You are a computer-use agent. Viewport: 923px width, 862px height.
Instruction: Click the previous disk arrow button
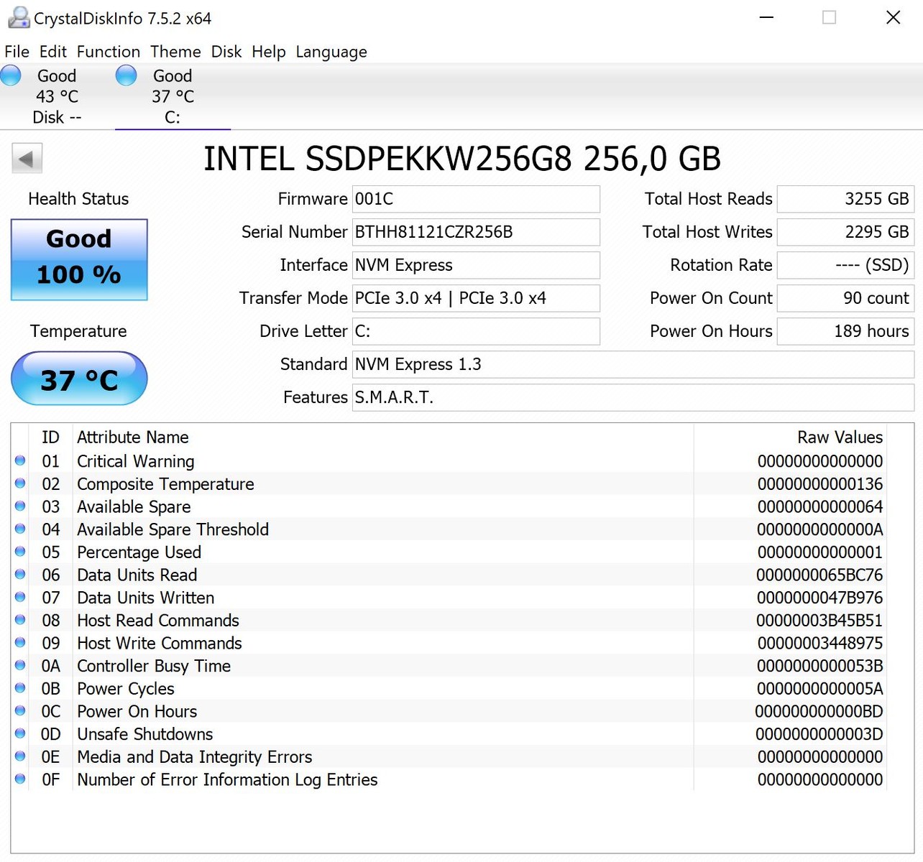[27, 158]
